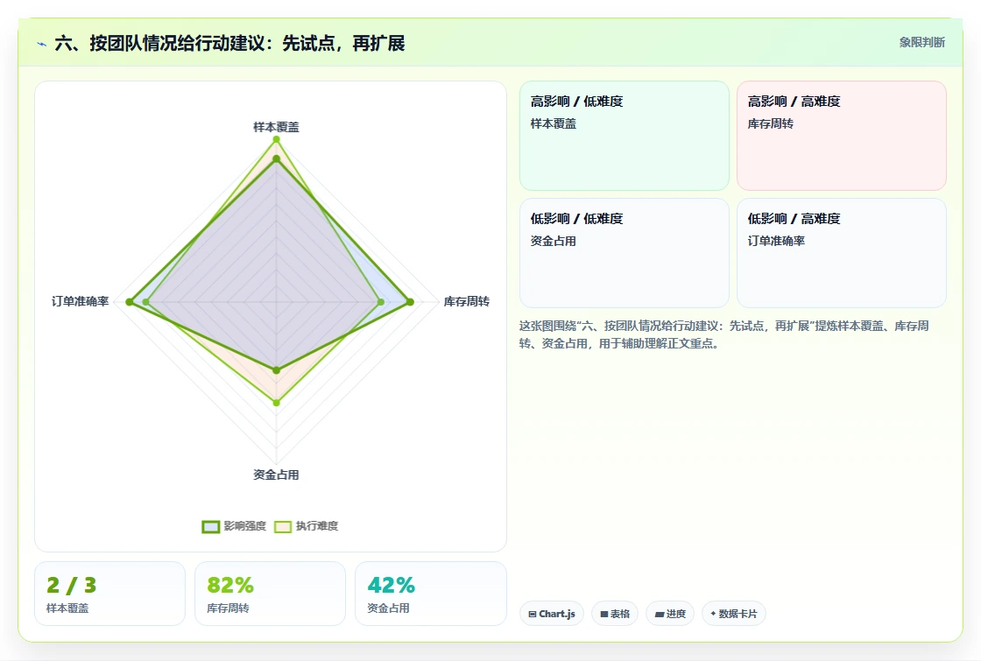The width and height of the screenshot is (981, 661).
Task: Click the small icon before the section title
Action: [42, 44]
